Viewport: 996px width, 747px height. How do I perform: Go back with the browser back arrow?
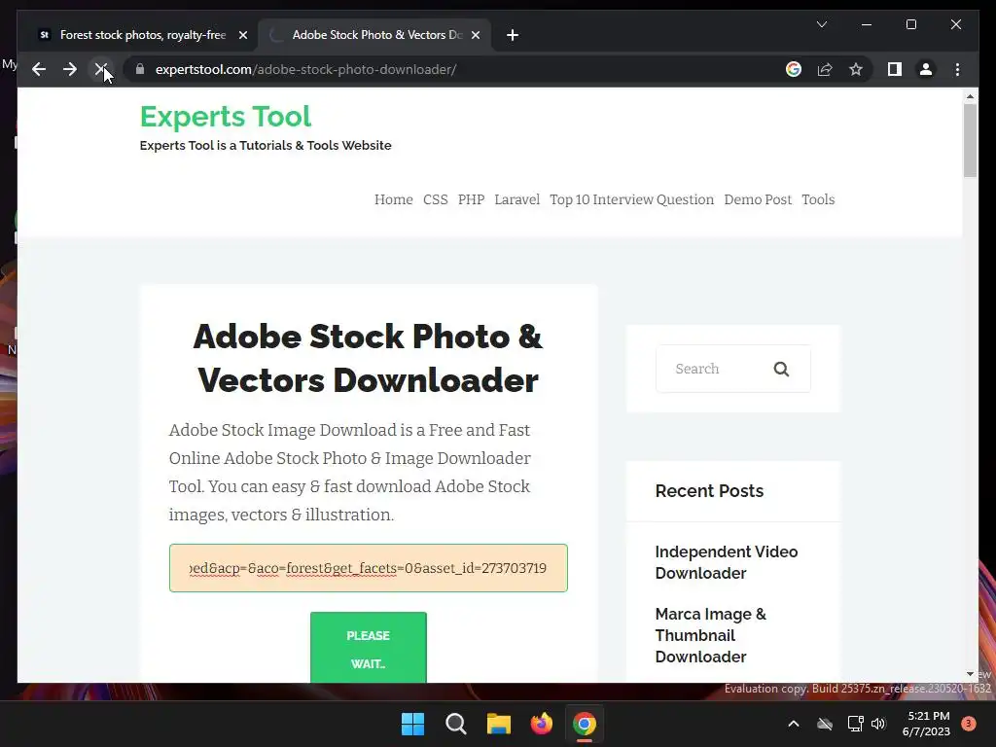point(39,69)
